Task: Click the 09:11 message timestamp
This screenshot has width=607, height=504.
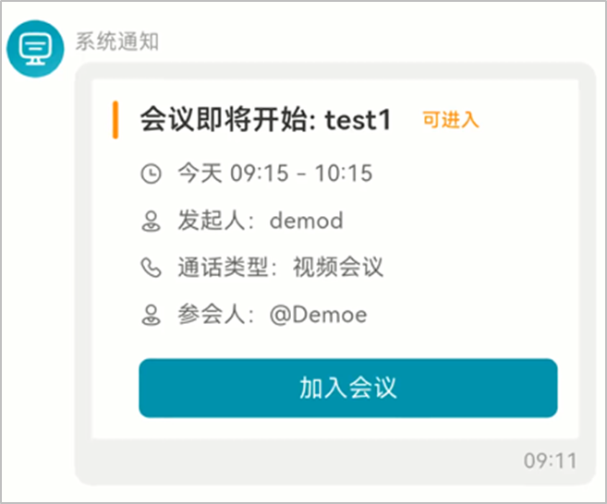Action: click(550, 461)
